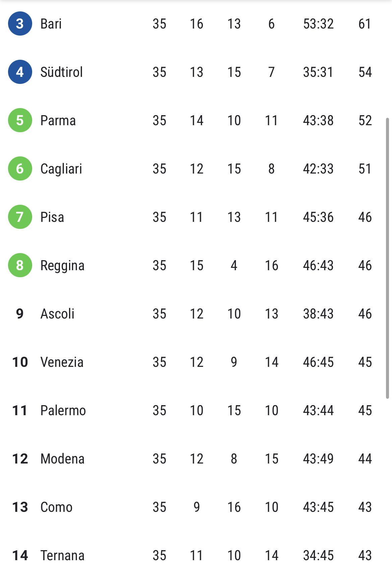The width and height of the screenshot is (392, 583).
Task: Open Modena team page
Action: [x=62, y=459]
